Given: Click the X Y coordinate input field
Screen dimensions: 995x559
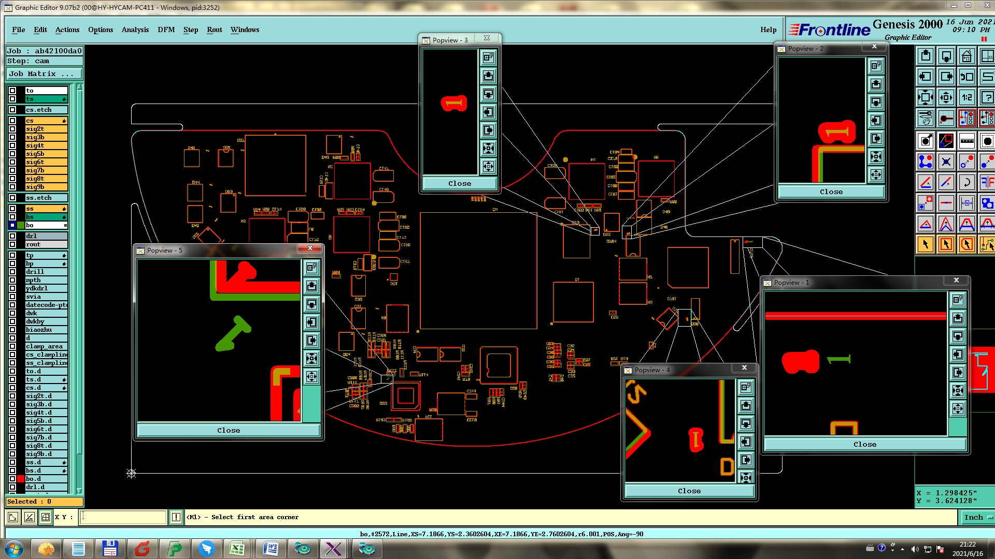Looking at the screenshot, I should (123, 517).
